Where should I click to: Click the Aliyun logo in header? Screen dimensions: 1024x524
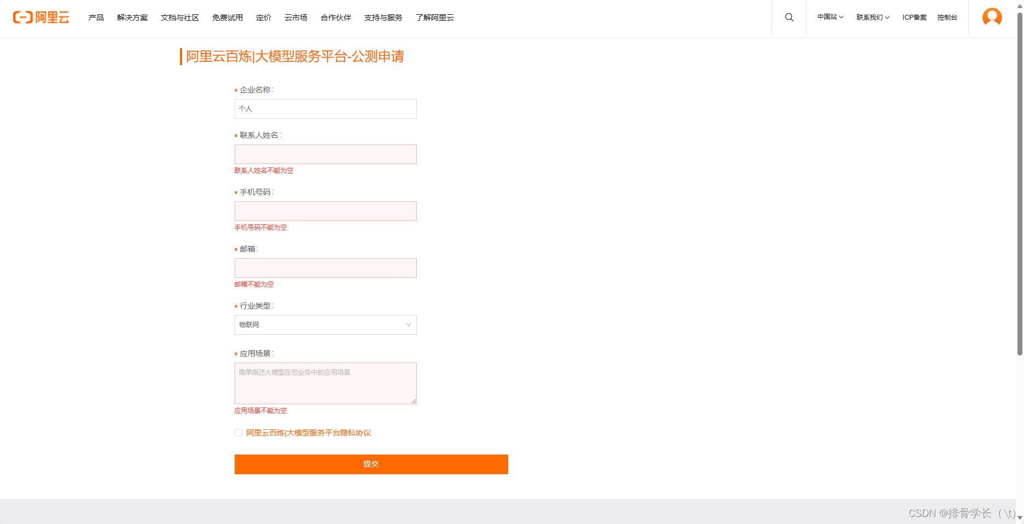point(41,18)
